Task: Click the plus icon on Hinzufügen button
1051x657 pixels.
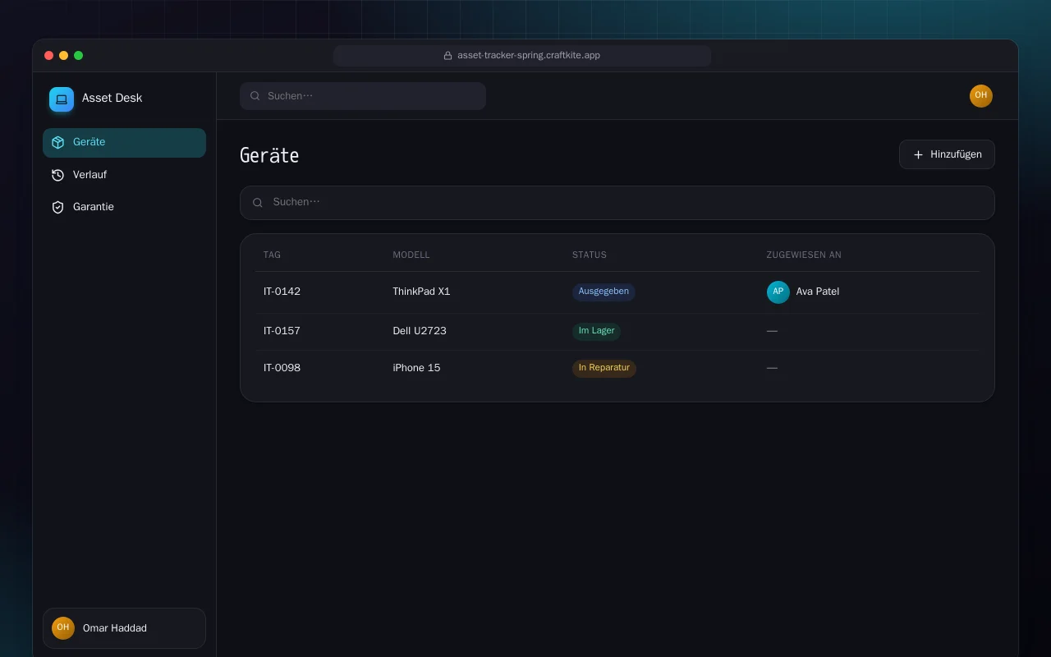Action: pos(918,154)
